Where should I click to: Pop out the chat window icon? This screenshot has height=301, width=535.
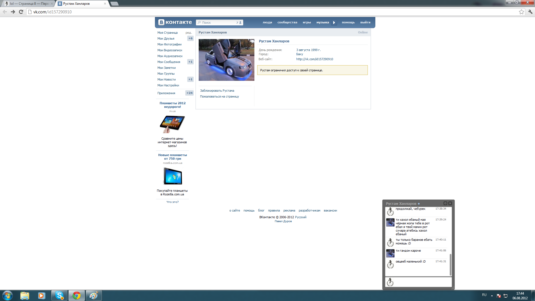click(445, 203)
